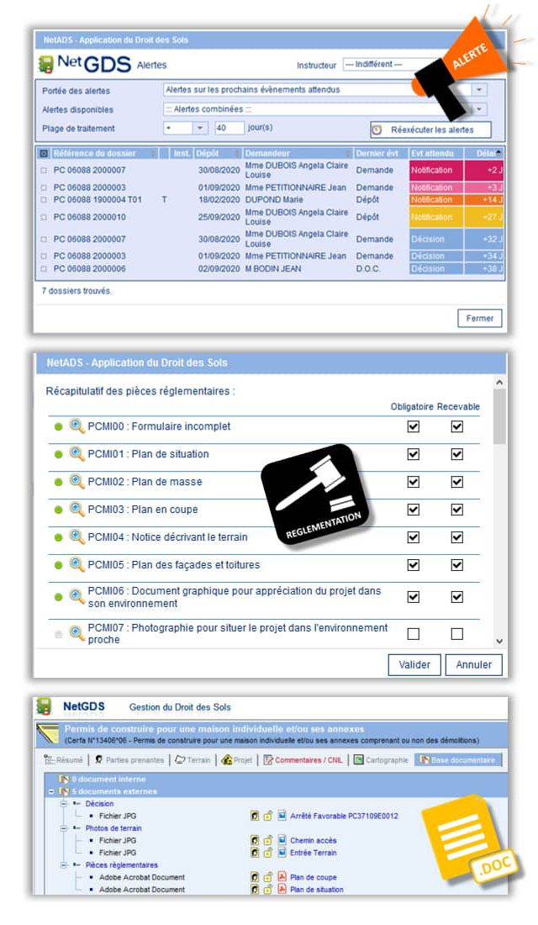Viewport: 538px width, 925px height.
Task: Sort by the Référence du dossier column header
Action: click(x=104, y=153)
